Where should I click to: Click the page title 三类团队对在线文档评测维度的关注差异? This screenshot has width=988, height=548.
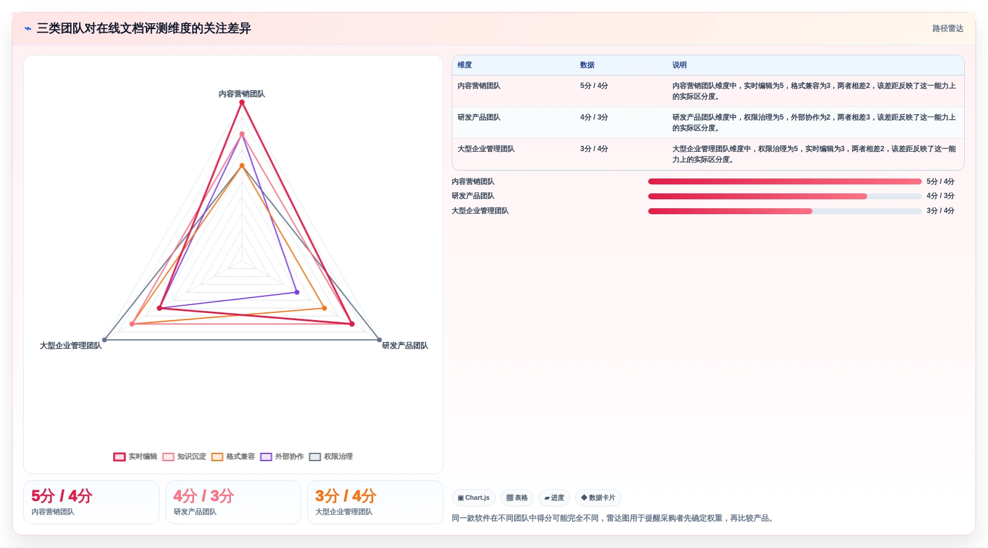144,29
